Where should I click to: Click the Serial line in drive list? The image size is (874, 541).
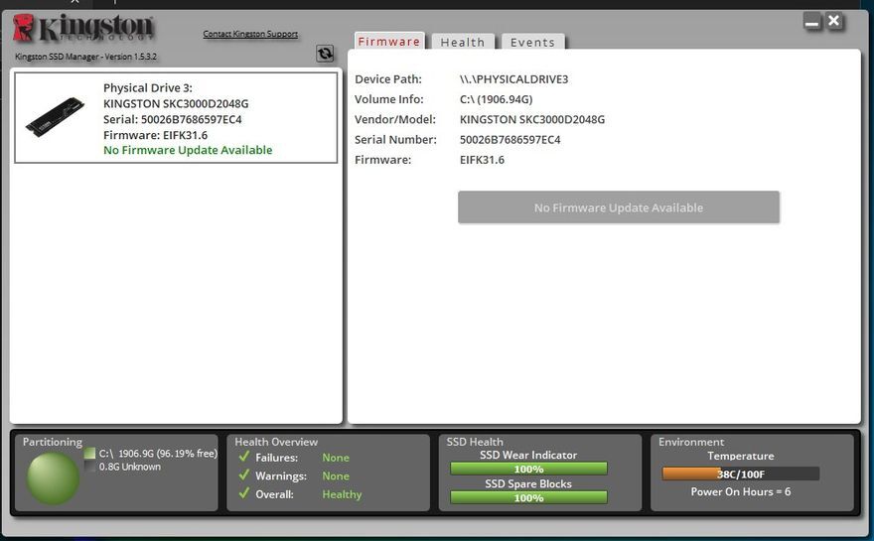click(172, 119)
